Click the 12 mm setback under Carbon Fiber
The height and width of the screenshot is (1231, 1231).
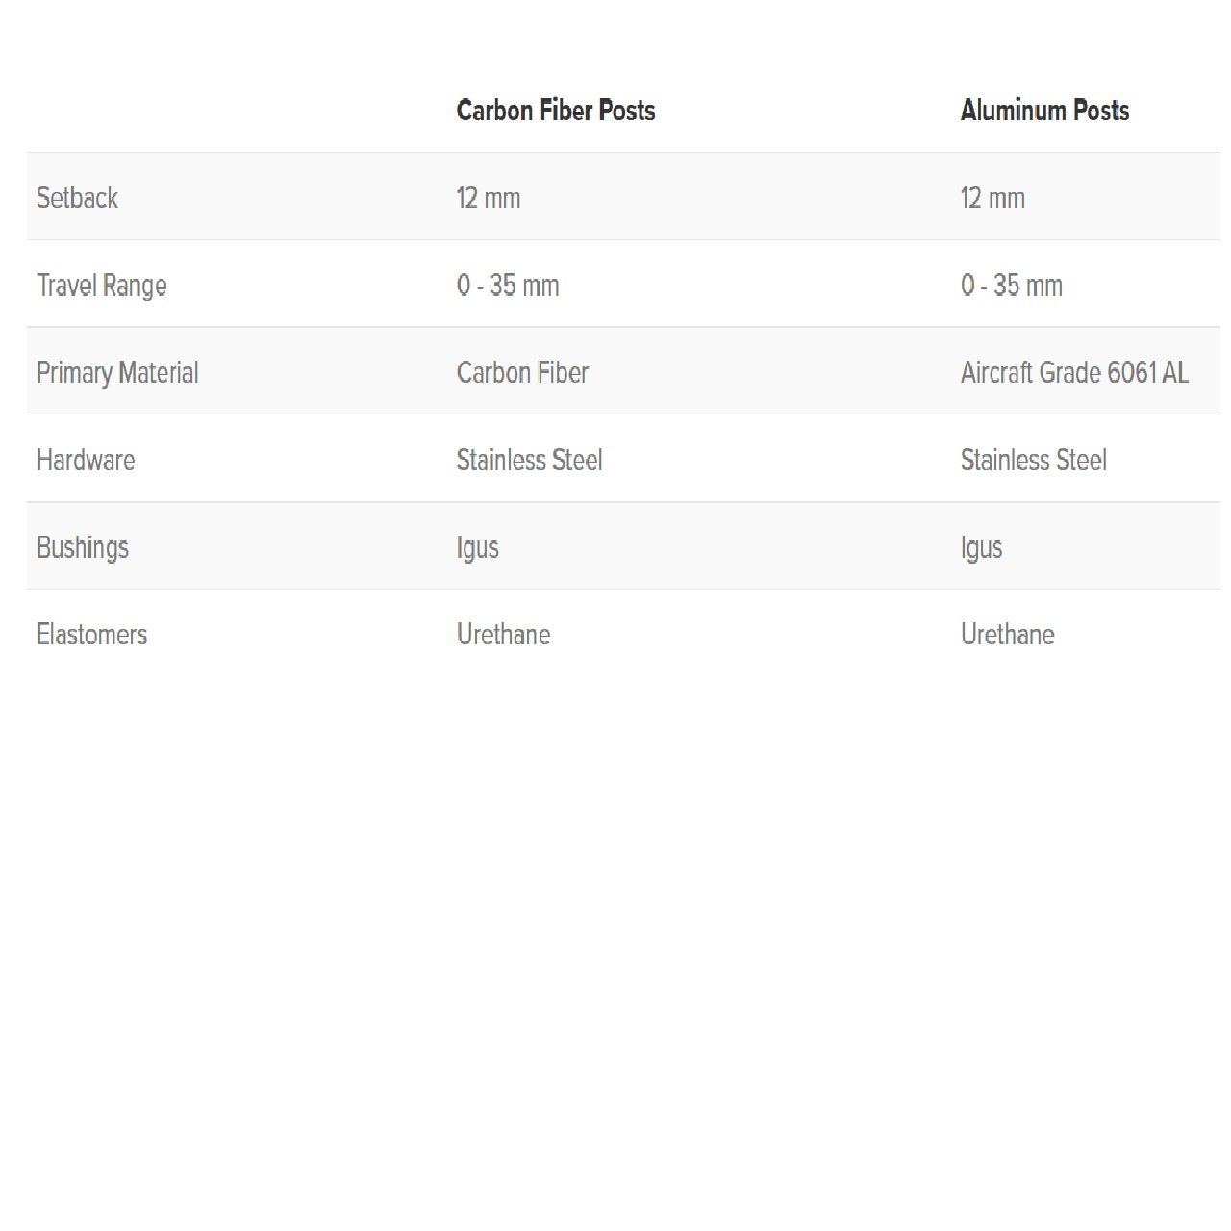(489, 198)
